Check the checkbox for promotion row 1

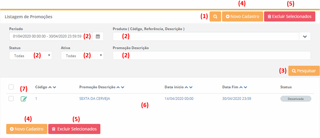coord(11,99)
